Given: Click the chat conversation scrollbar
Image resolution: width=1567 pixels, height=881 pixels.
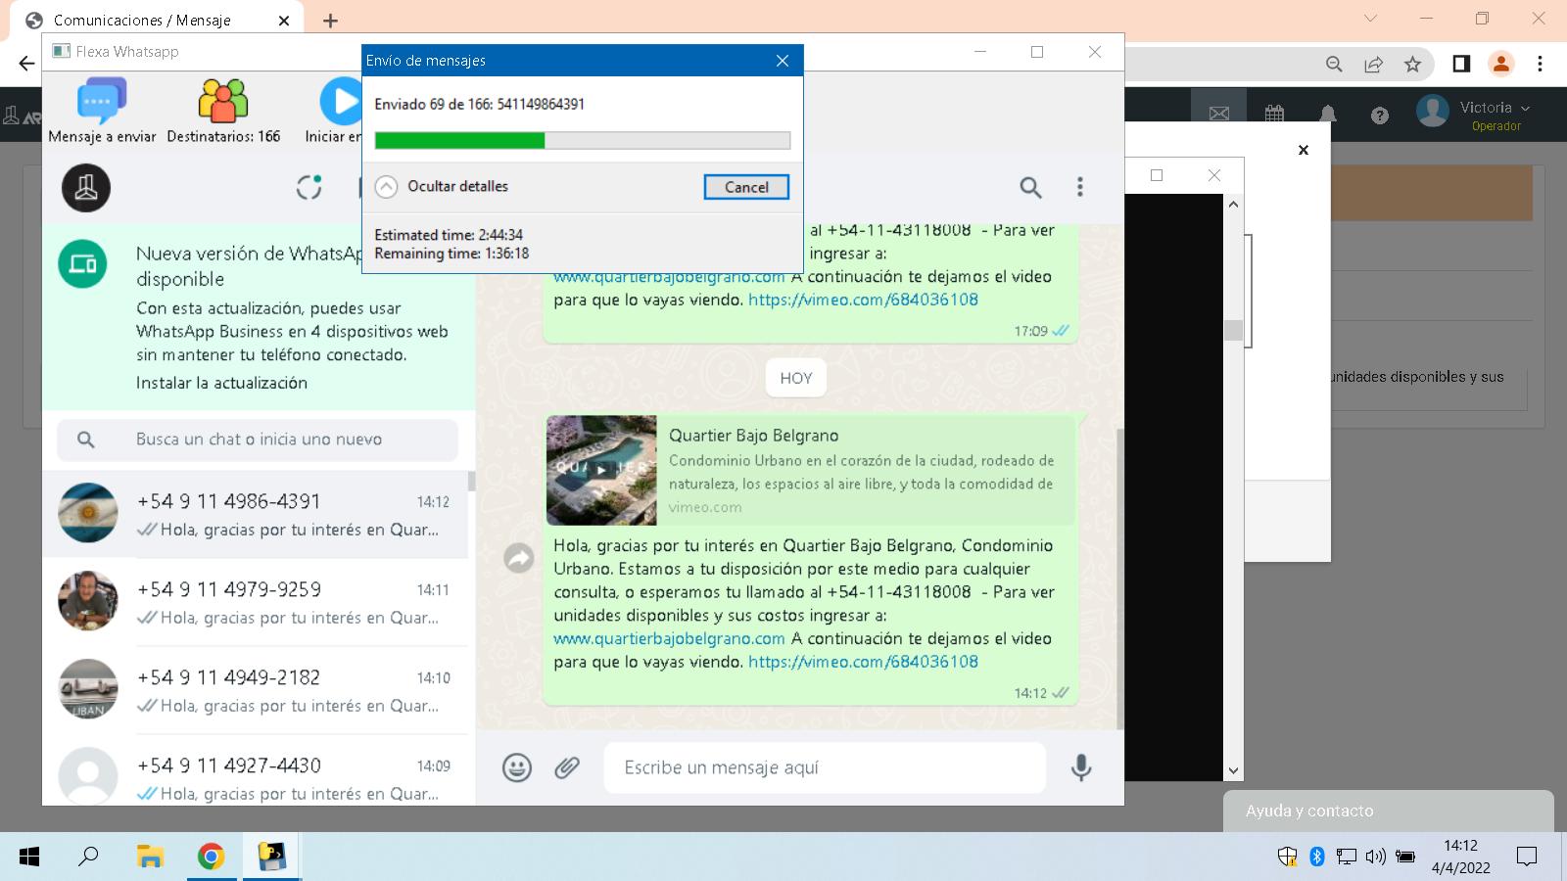Looking at the screenshot, I should pos(1120,578).
